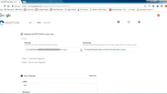Click the Delete Key button
This screenshot has height=94, width=167.
coord(93,76)
